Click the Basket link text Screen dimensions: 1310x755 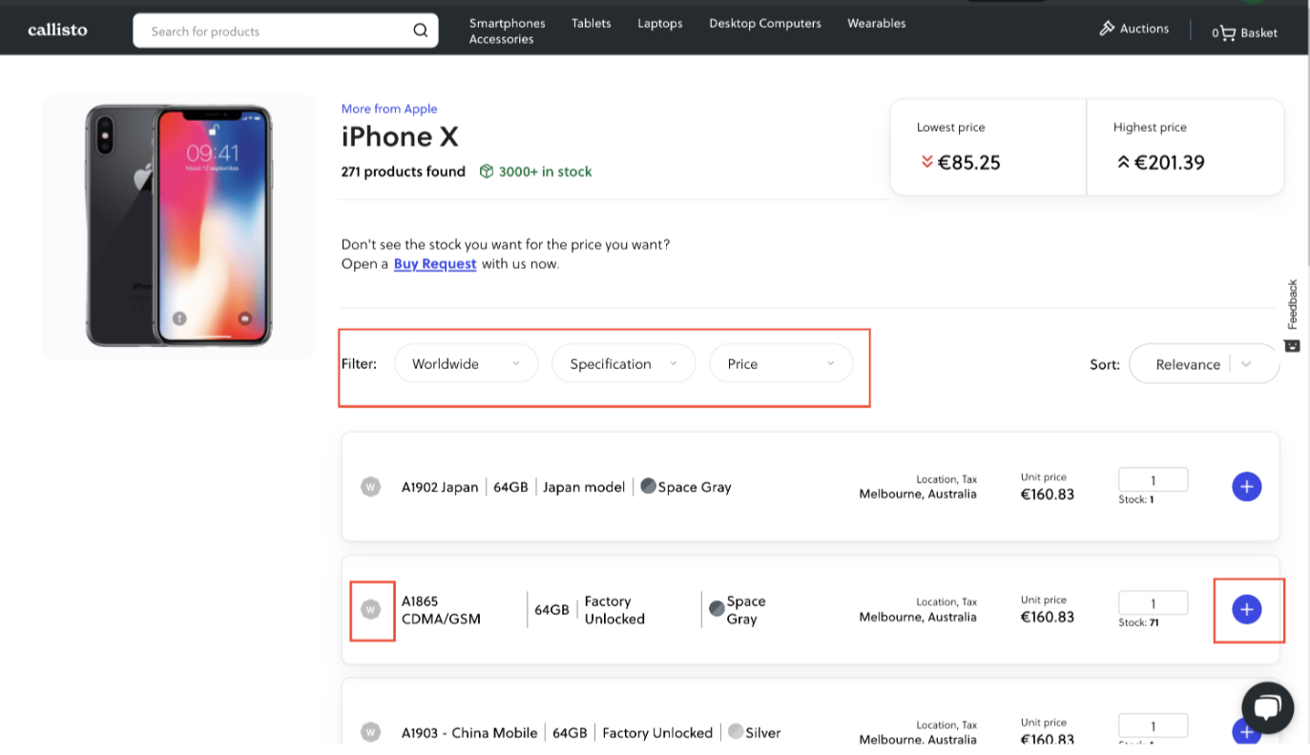[1258, 32]
